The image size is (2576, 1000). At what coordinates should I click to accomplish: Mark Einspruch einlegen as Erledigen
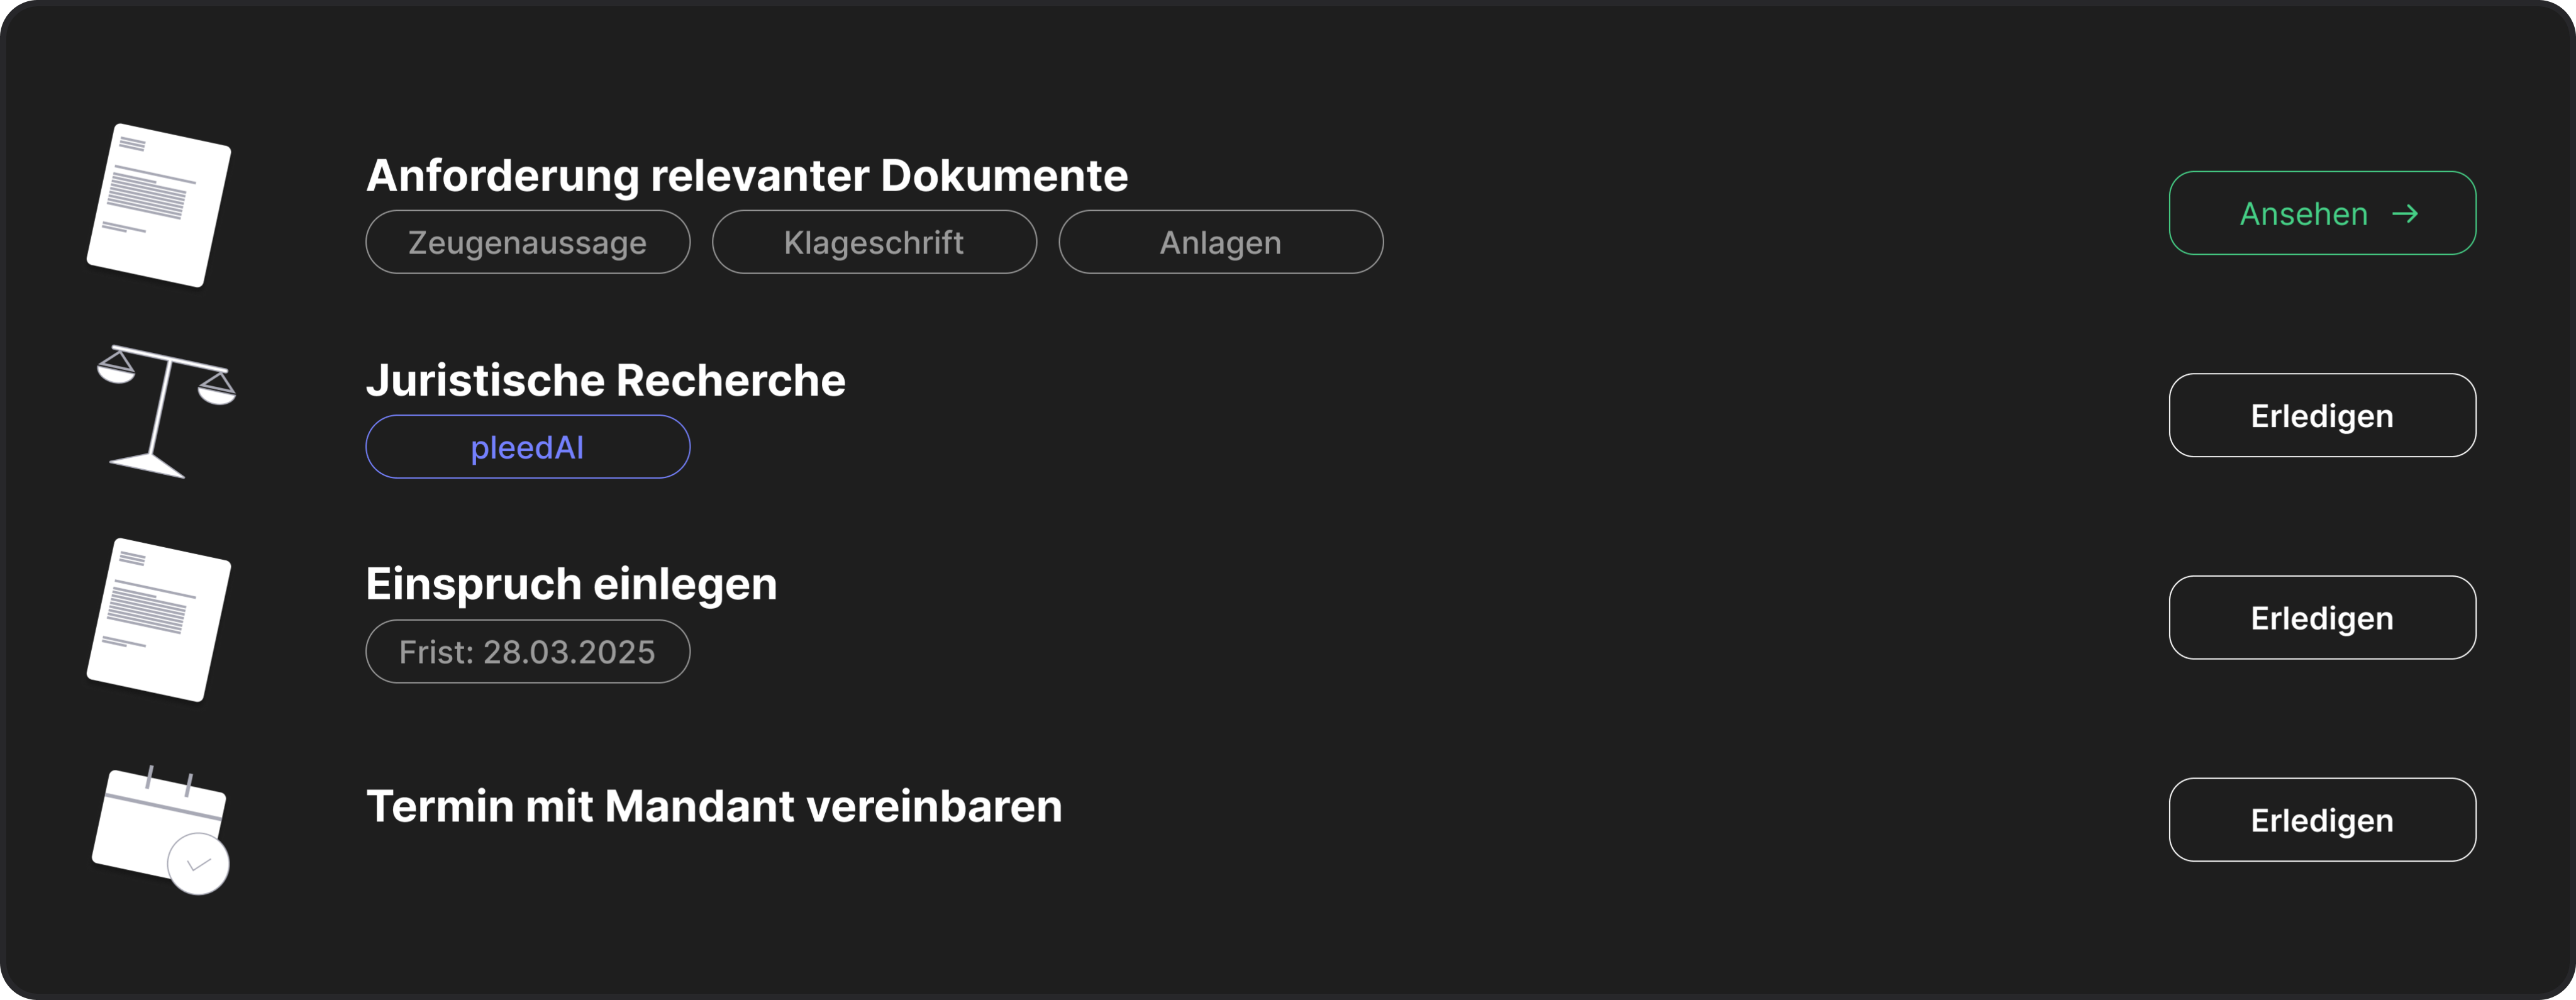[x=2322, y=617]
